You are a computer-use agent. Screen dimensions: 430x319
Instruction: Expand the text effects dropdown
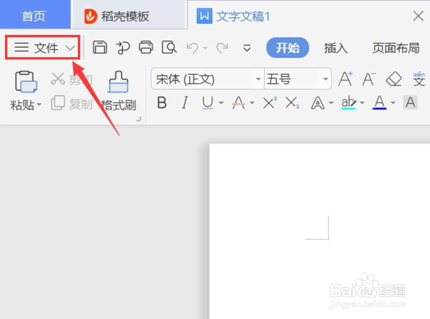(x=331, y=103)
